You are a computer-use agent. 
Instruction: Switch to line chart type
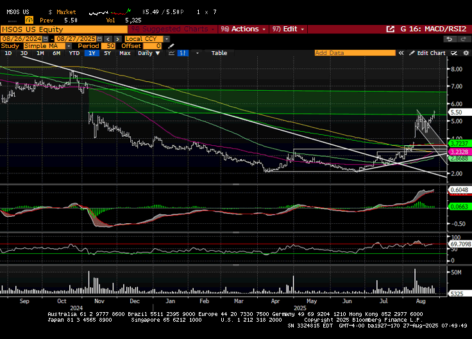click(x=172, y=53)
